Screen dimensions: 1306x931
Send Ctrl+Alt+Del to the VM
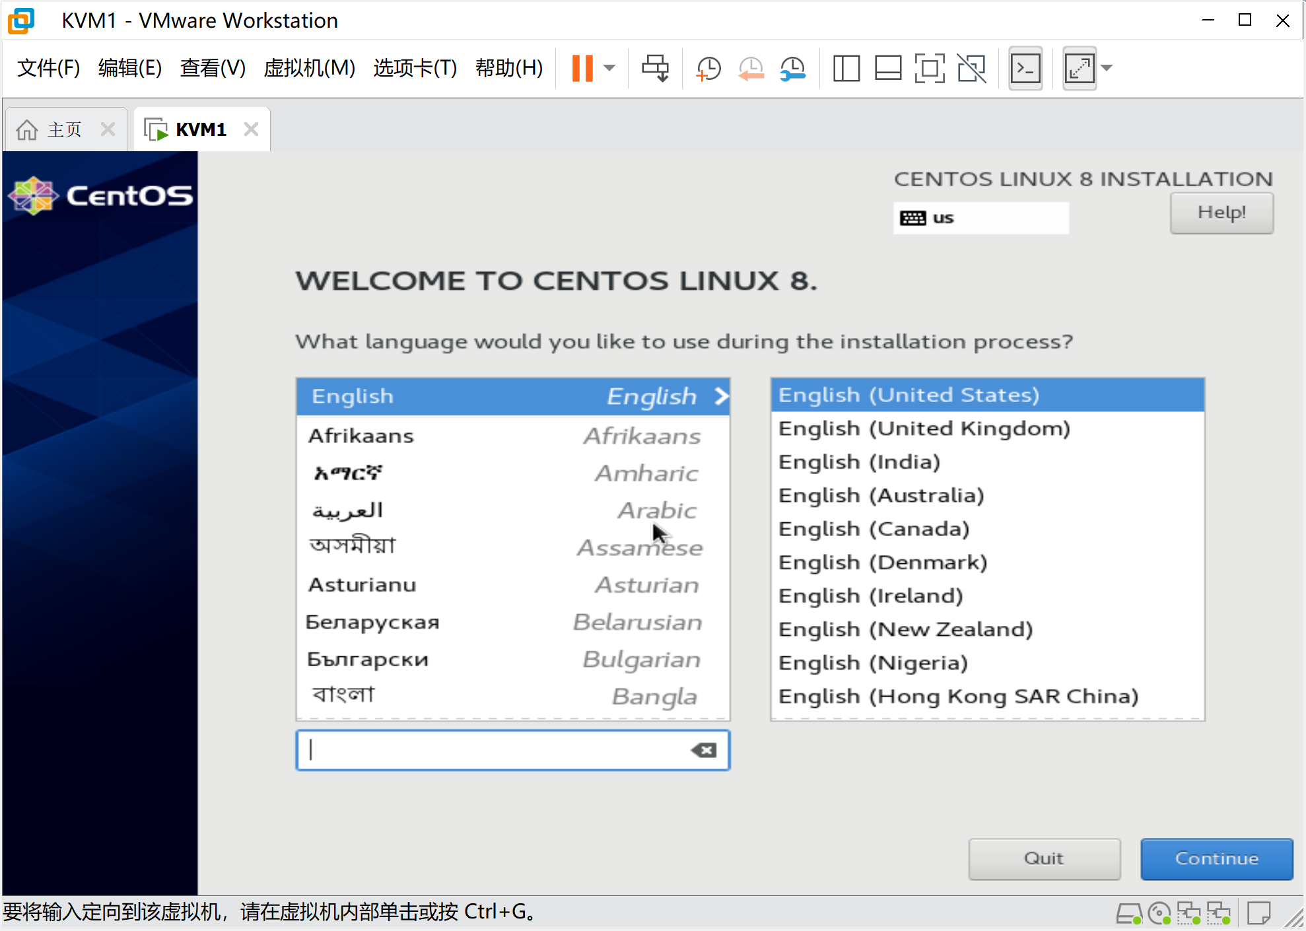[x=655, y=68]
